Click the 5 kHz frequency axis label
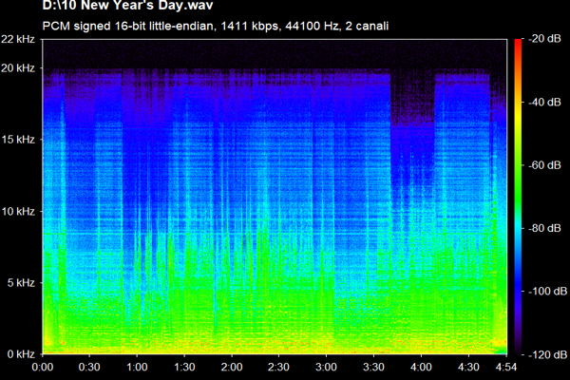570x380 pixels. (21, 283)
